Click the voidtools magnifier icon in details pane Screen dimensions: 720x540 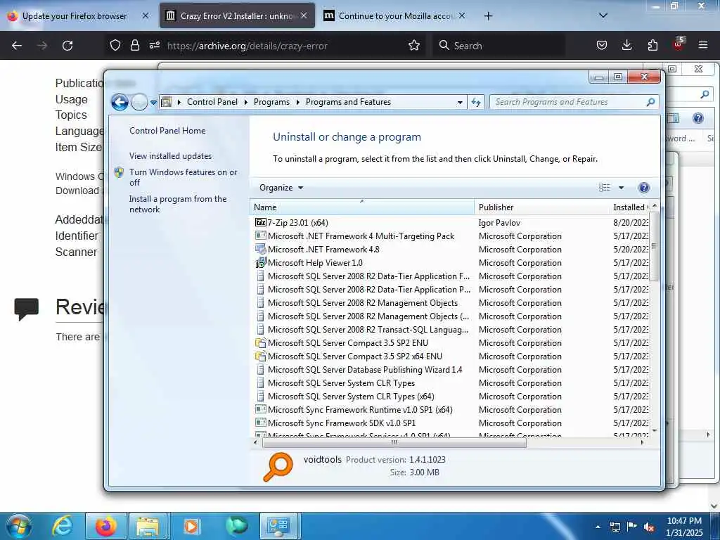point(278,467)
